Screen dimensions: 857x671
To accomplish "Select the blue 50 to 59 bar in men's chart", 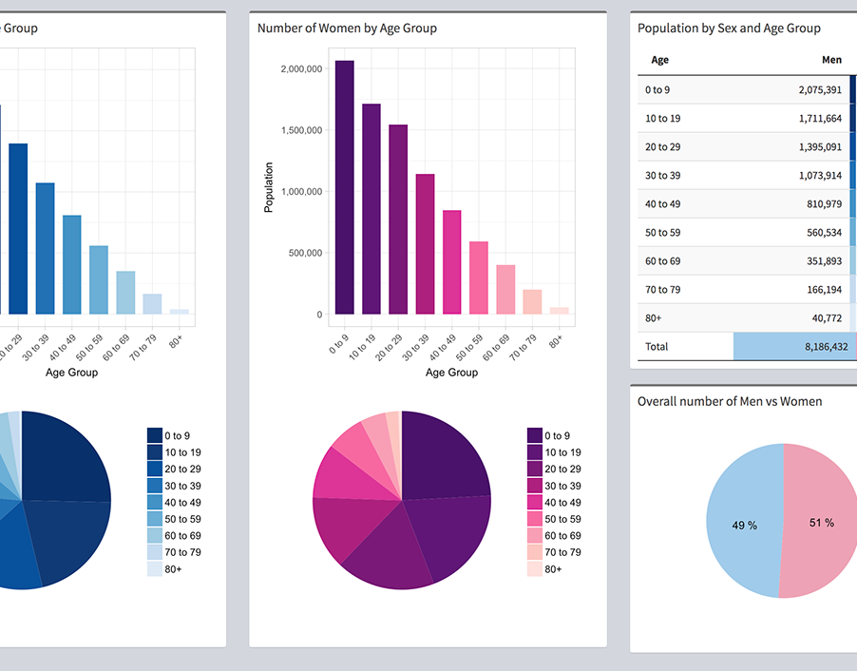I will (x=99, y=279).
